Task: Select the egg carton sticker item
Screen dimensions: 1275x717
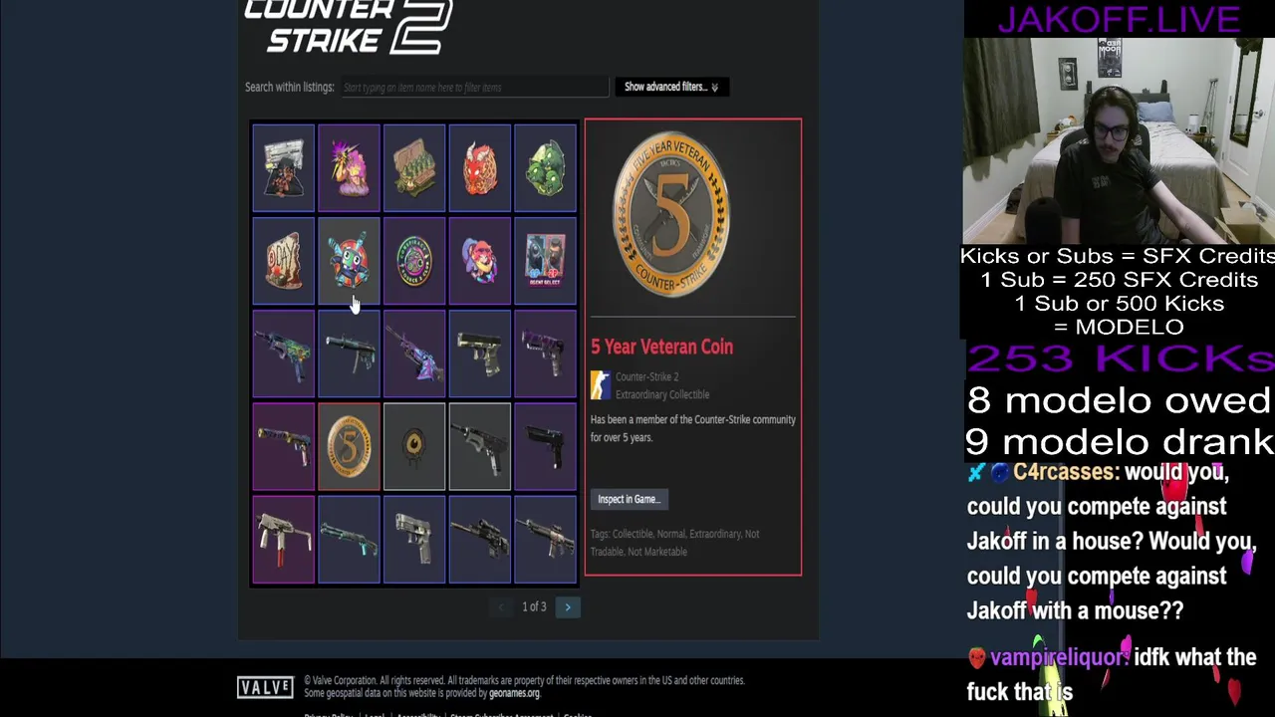Action: click(x=414, y=168)
